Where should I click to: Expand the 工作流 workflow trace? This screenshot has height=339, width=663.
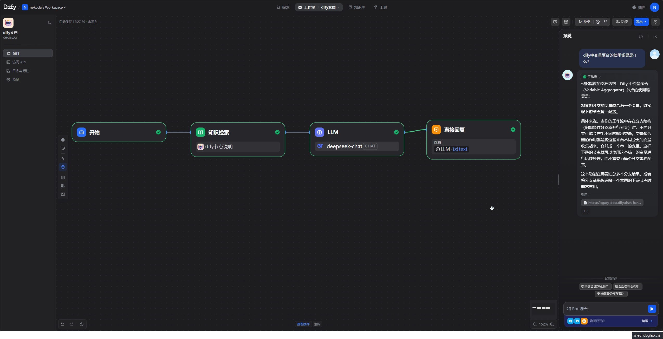592,77
